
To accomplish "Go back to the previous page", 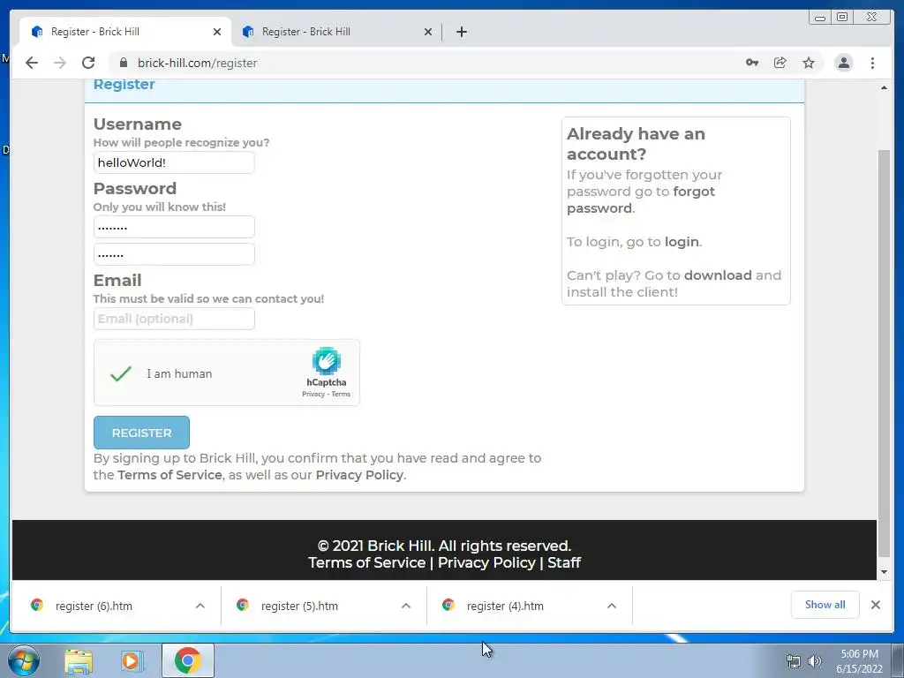I will (x=32, y=63).
